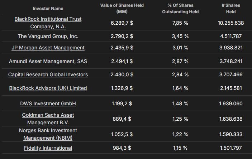Image resolution: width=252 pixels, height=159 pixels.
Task: Select Amundi Asset Management, SAS link
Action: coord(48,61)
